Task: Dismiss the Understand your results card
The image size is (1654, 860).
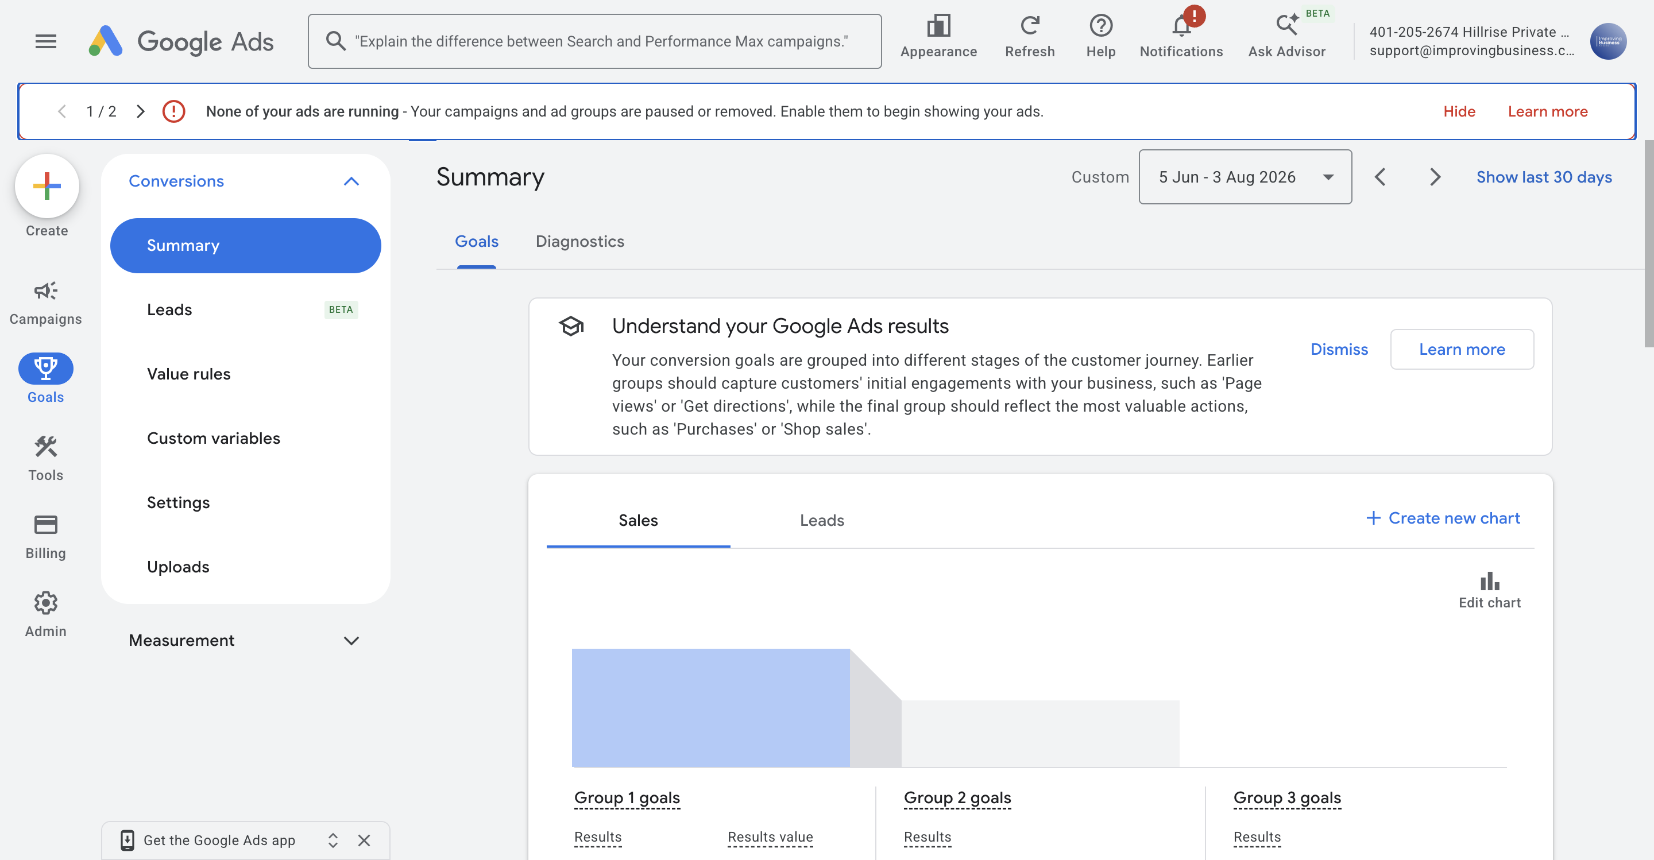Action: [x=1339, y=349]
